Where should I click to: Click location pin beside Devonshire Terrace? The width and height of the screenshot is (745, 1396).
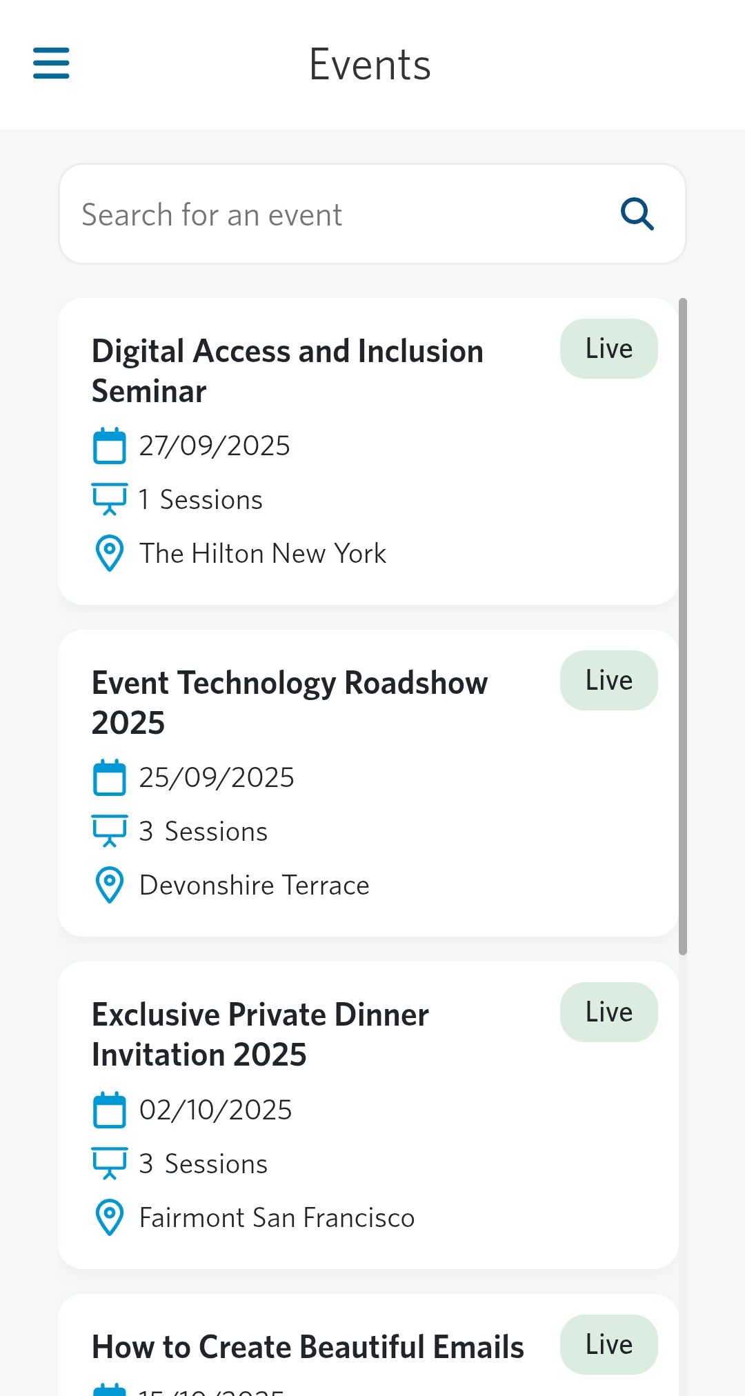point(109,885)
